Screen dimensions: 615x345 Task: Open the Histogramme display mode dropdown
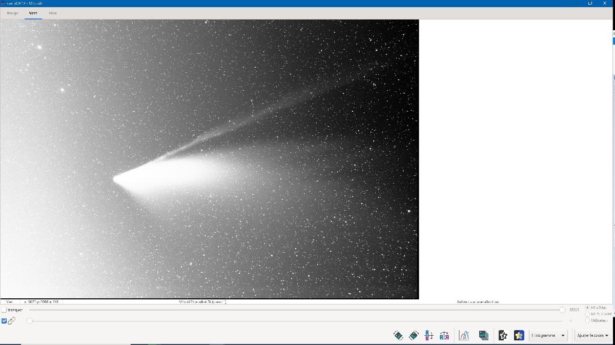(x=548, y=335)
